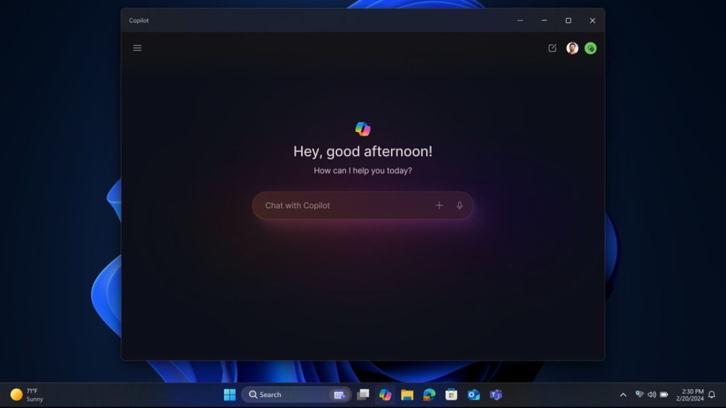The image size is (726, 408).
Task: Attach a file using the plus icon
Action: [x=439, y=205]
